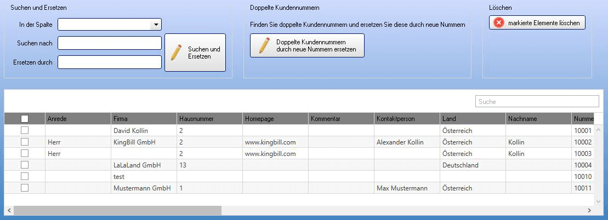
Task: Click the vertical scrollbar down arrow
Action: [x=598, y=201]
